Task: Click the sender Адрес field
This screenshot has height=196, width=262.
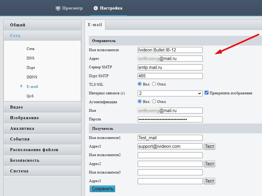Action: pos(170,59)
